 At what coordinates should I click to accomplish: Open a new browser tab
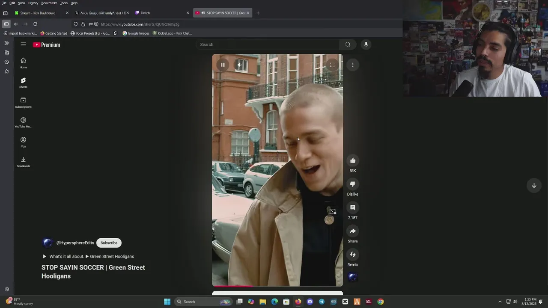[258, 13]
